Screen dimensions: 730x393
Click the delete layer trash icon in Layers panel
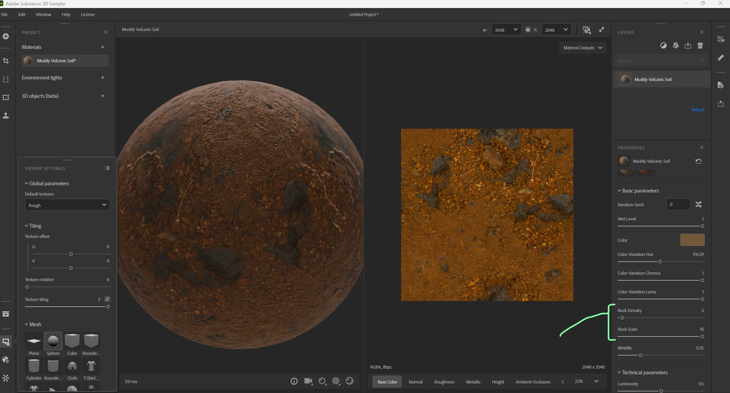point(700,45)
